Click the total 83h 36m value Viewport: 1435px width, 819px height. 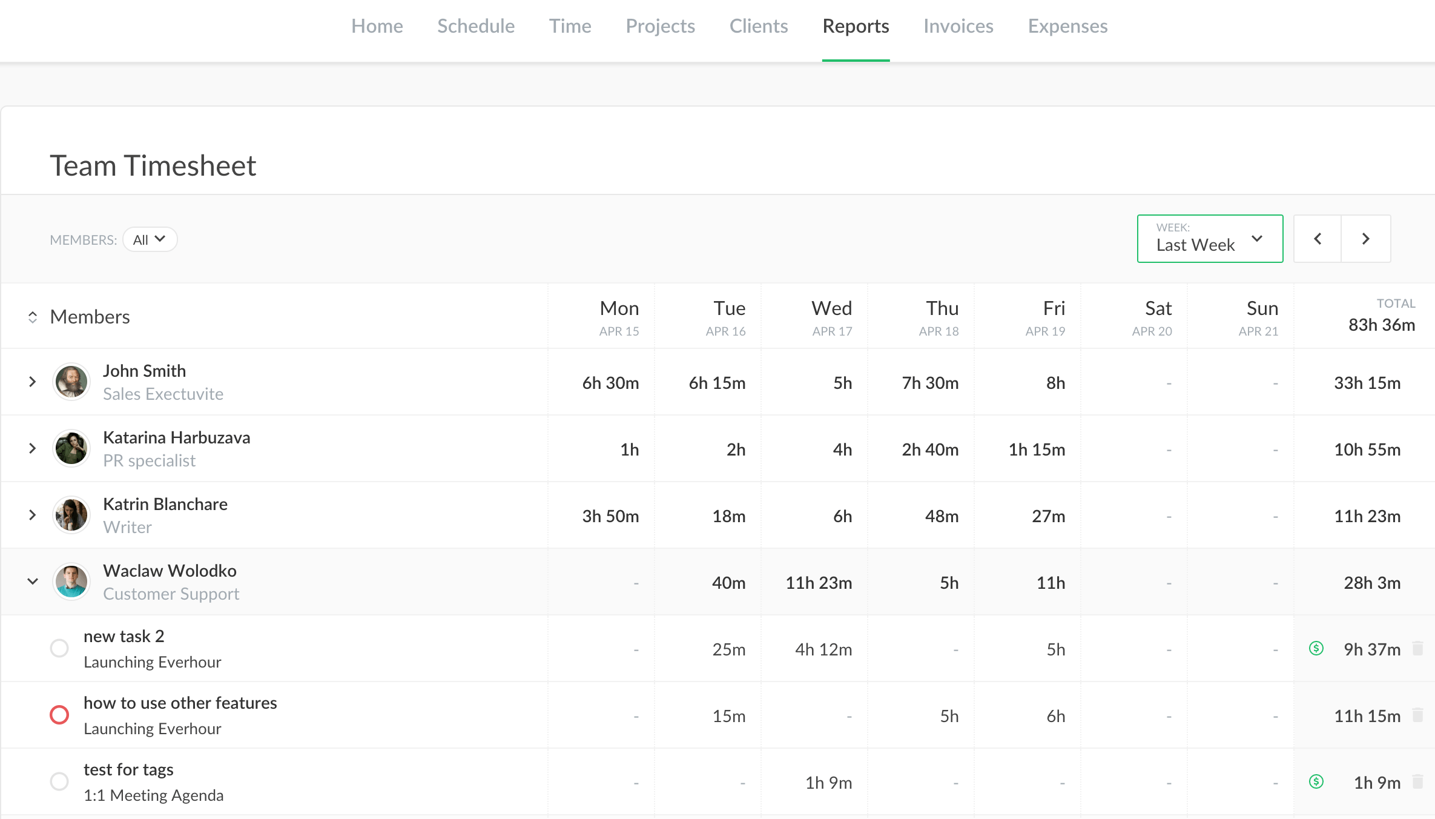point(1382,325)
